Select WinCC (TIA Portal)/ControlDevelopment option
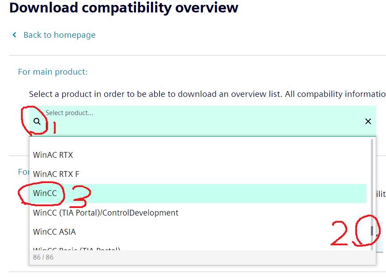Viewport: 386px width, 280px height. [x=106, y=213]
